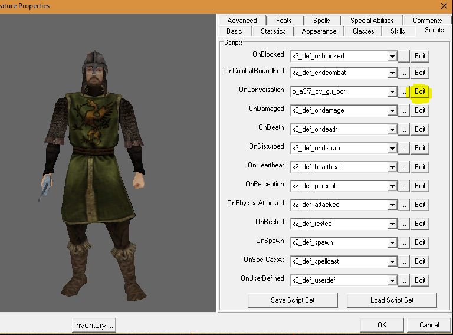Expand the OnPerception script dropdown

pos(392,186)
